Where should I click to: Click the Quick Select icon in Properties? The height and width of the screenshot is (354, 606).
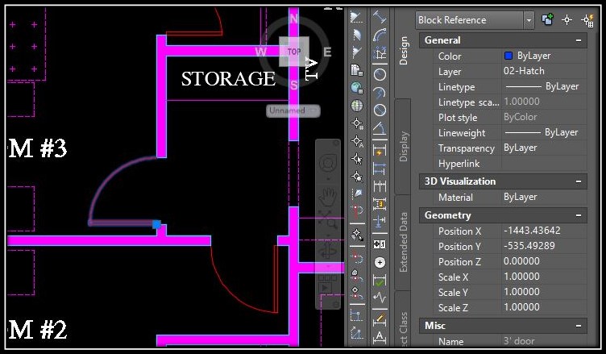point(587,20)
